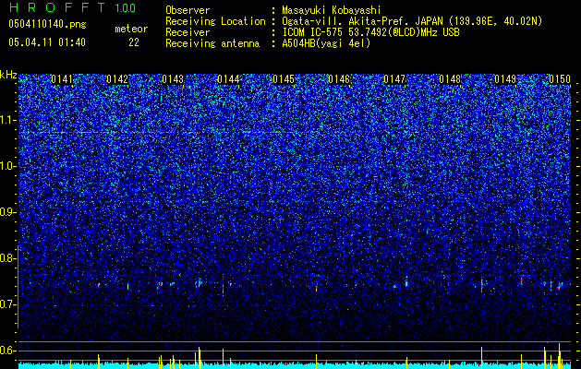Select the 0.7 kHz axis label
Screen dimensions: 581x369
[8, 304]
